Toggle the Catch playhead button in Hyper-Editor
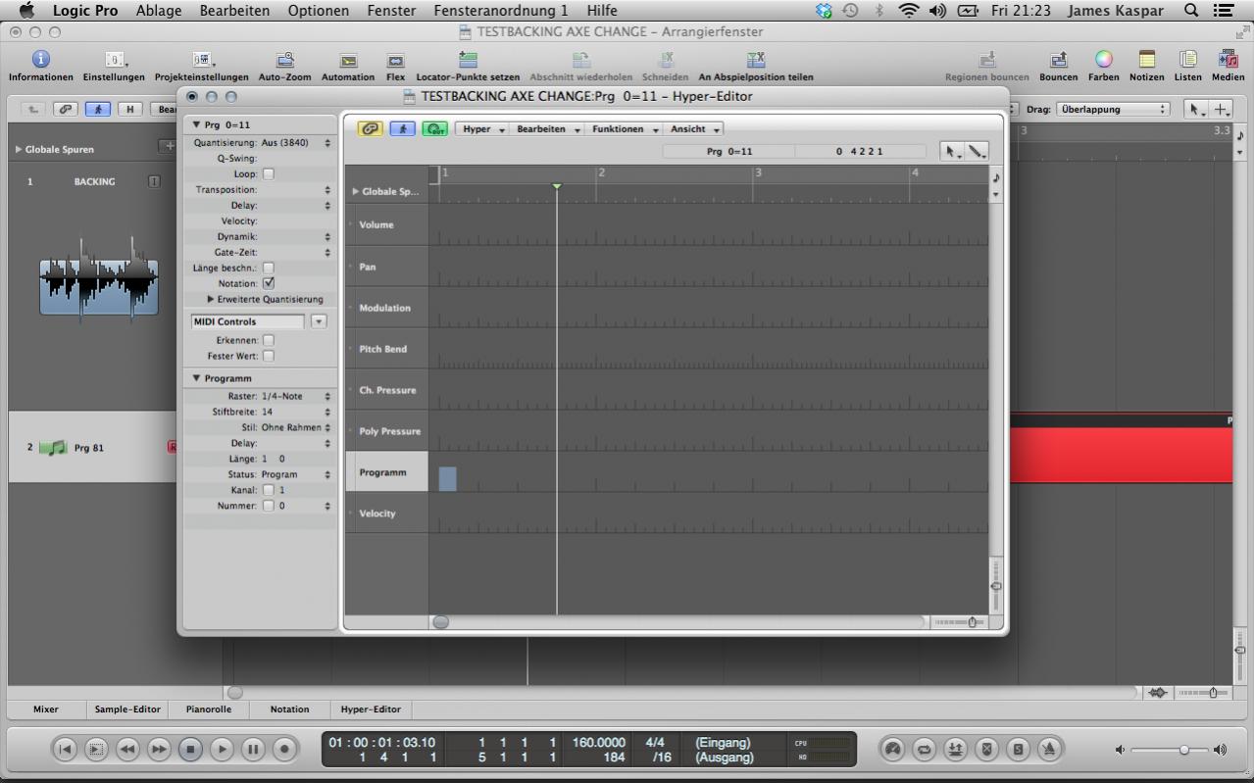Image resolution: width=1254 pixels, height=783 pixels. pos(402,129)
